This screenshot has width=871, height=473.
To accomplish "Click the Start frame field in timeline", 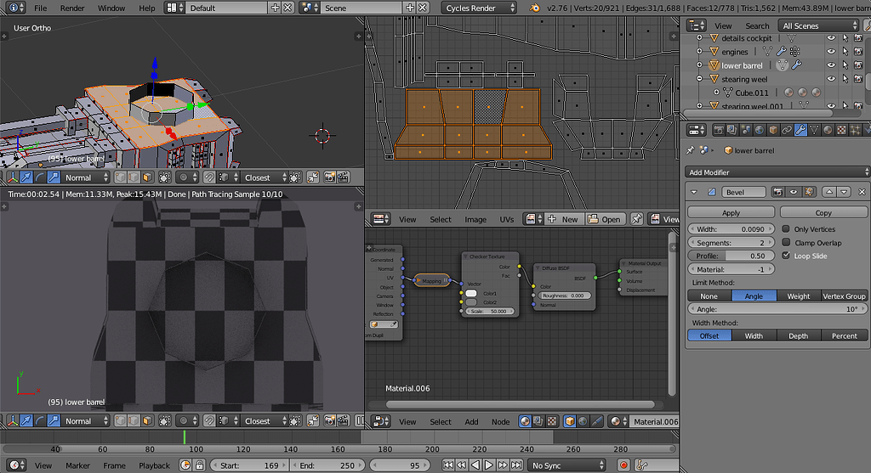I will pos(249,465).
